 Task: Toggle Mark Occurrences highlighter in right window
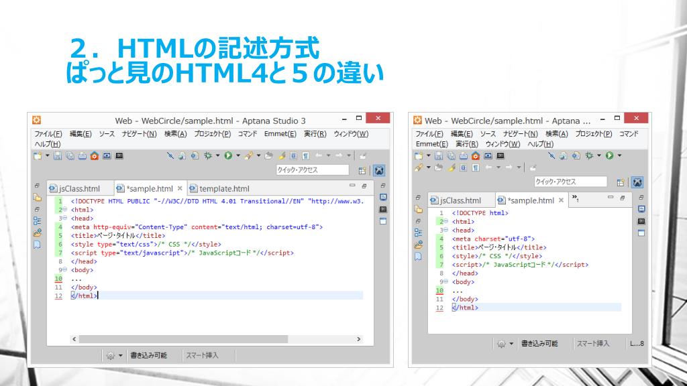pos(452,167)
